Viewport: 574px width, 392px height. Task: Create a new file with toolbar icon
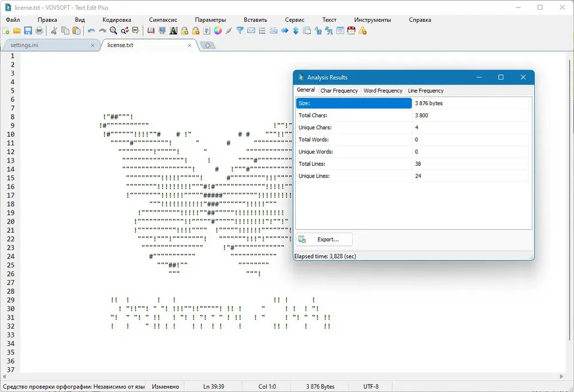point(6,31)
